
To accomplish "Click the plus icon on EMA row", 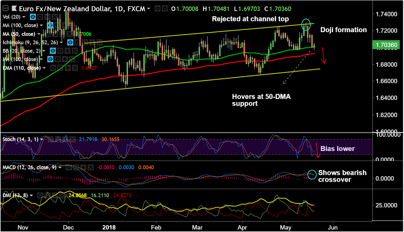I will pyautogui.click(x=67, y=68).
